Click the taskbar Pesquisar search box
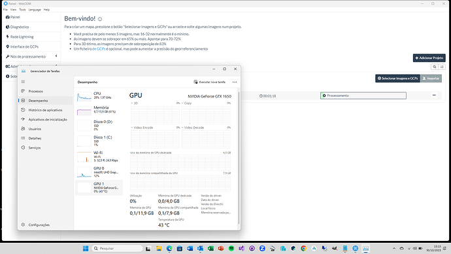Image resolution: width=451 pixels, height=254 pixels. [x=117, y=248]
